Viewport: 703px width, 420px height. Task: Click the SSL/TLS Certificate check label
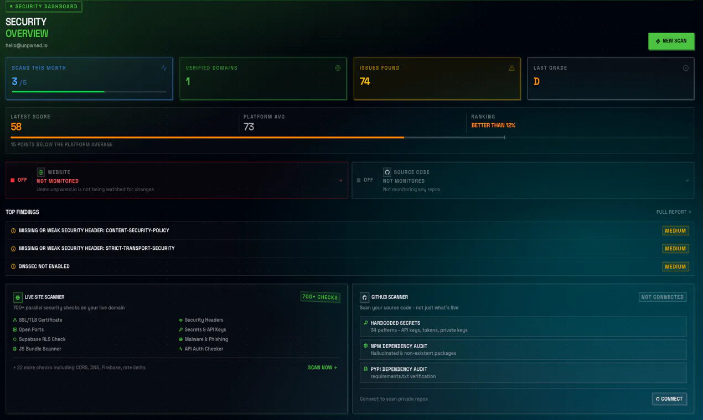point(40,320)
